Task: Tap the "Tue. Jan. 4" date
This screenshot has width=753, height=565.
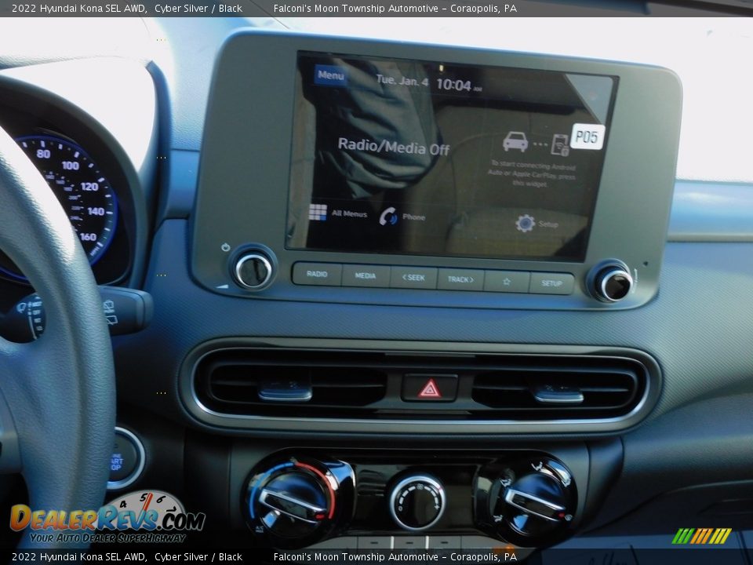Action: click(402, 80)
